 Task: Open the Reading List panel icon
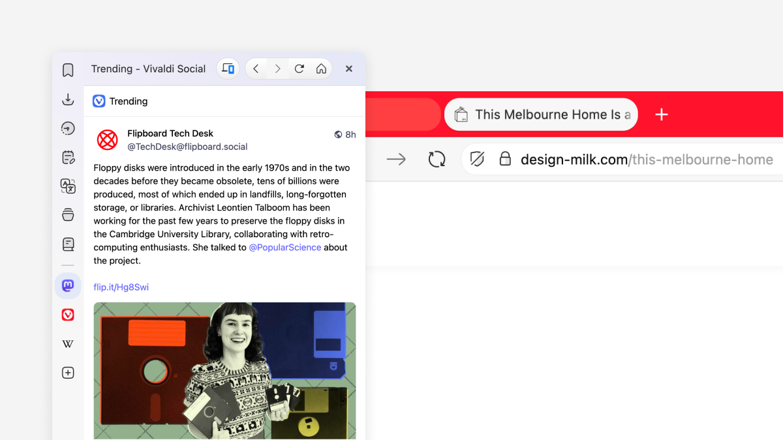point(68,244)
